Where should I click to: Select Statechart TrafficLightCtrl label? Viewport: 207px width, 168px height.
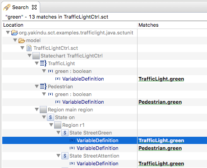click(x=72, y=56)
